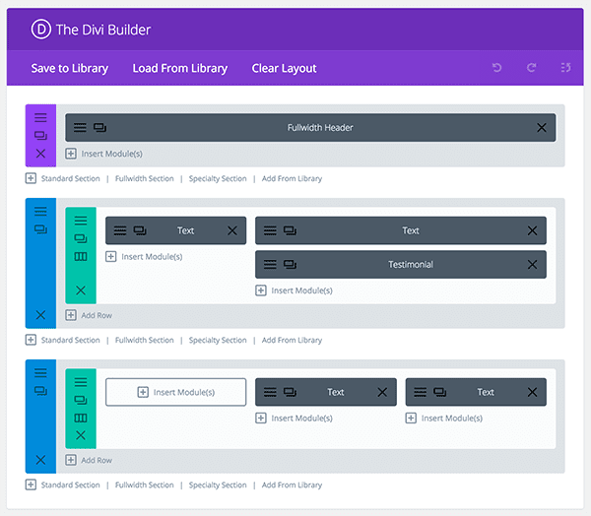Insert module under middle-column Text in last section
Image resolution: width=591 pixels, height=516 pixels.
294,418
